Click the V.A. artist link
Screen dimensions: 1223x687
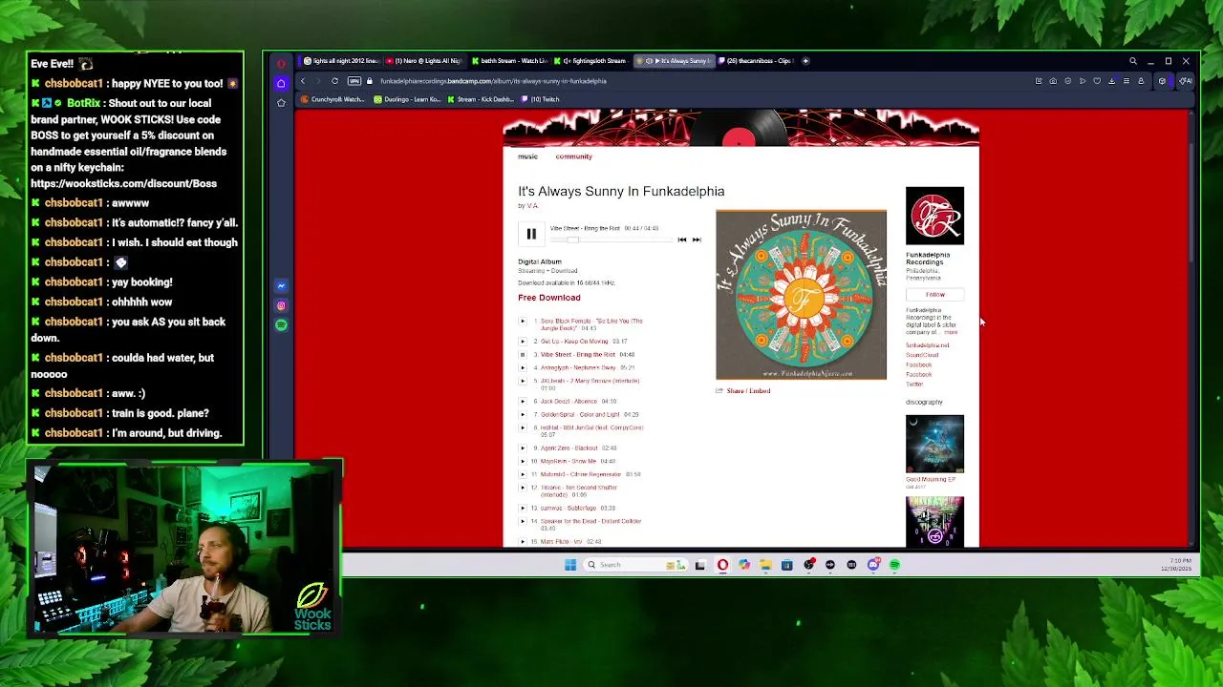tap(532, 205)
